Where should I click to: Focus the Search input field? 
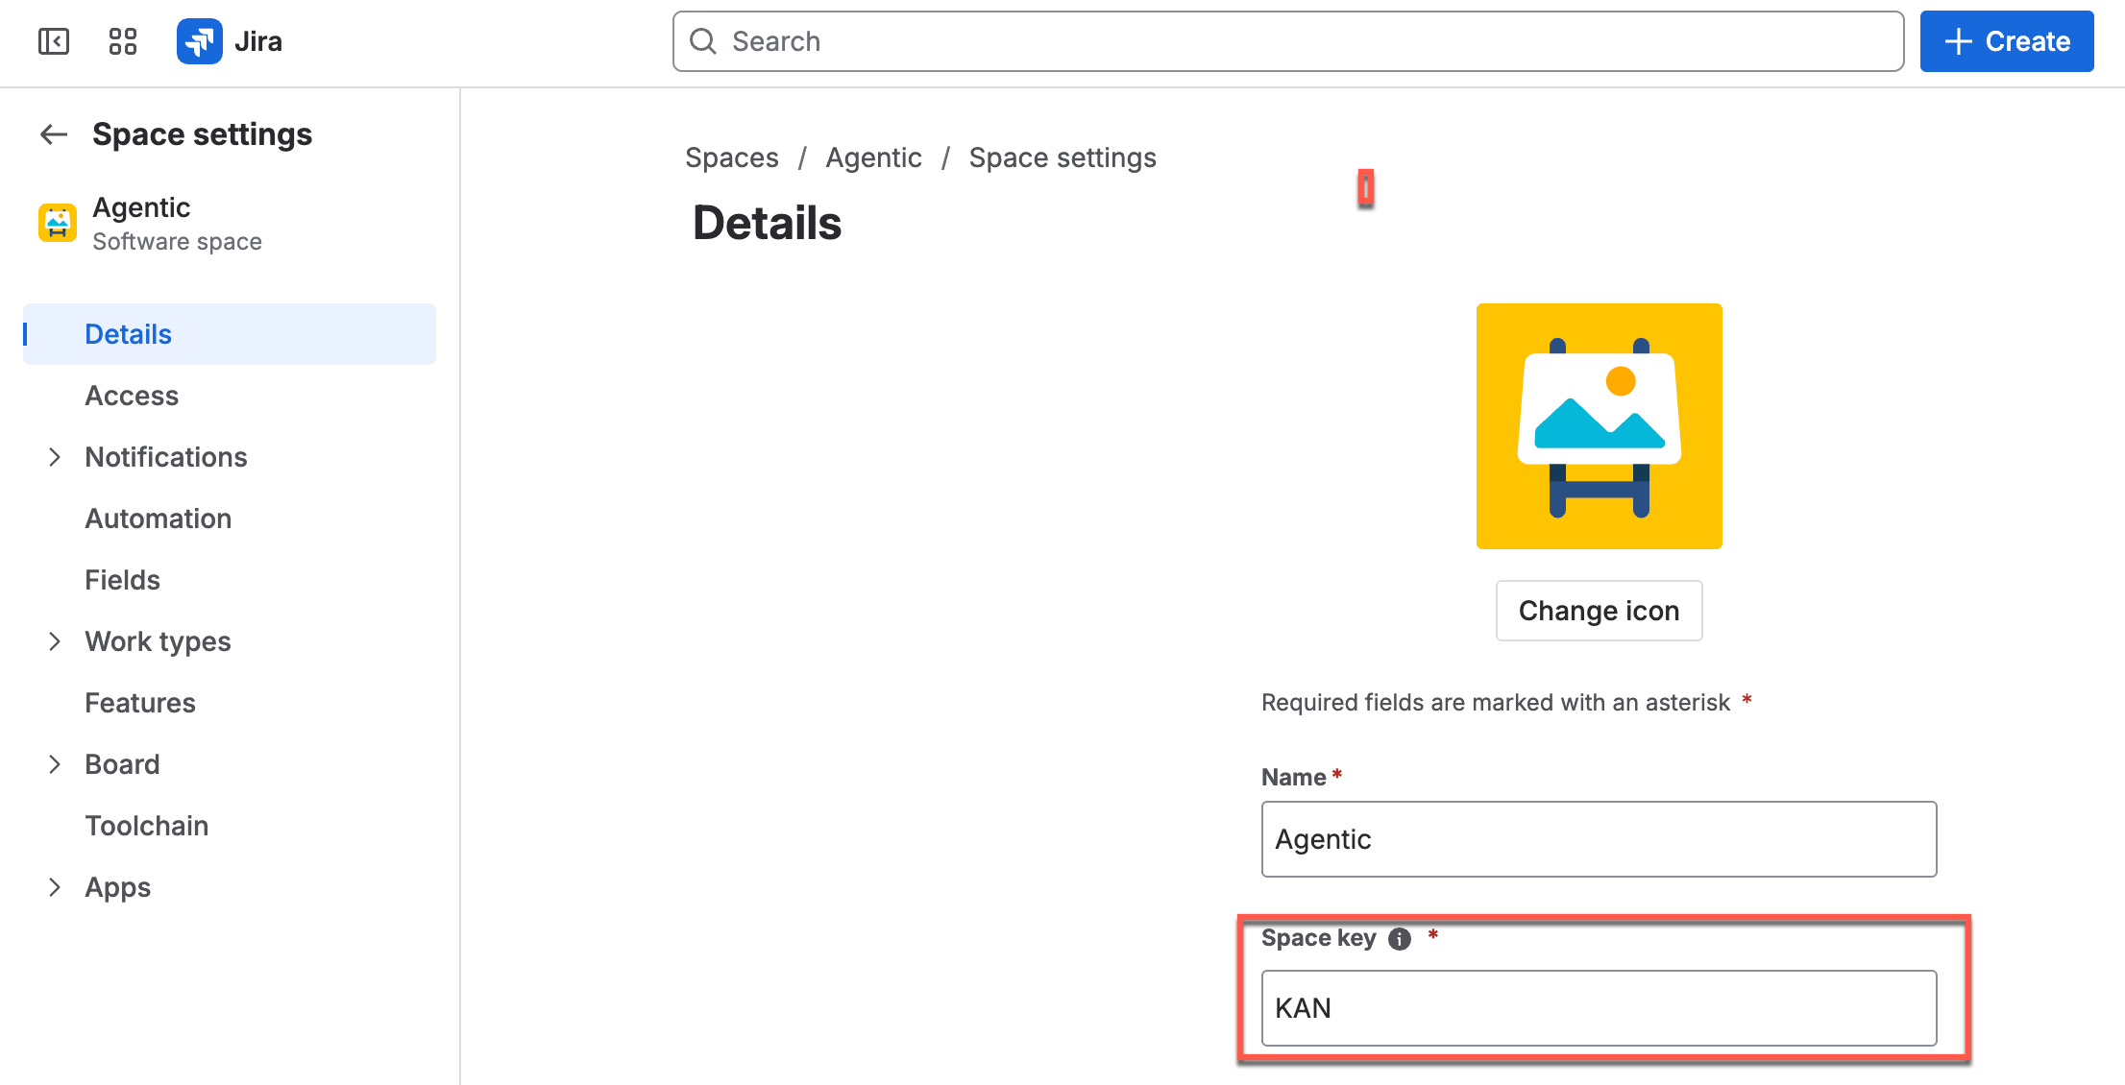pos(1288,41)
